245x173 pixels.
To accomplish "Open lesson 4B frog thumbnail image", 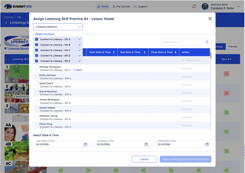I will [x=17, y=151].
